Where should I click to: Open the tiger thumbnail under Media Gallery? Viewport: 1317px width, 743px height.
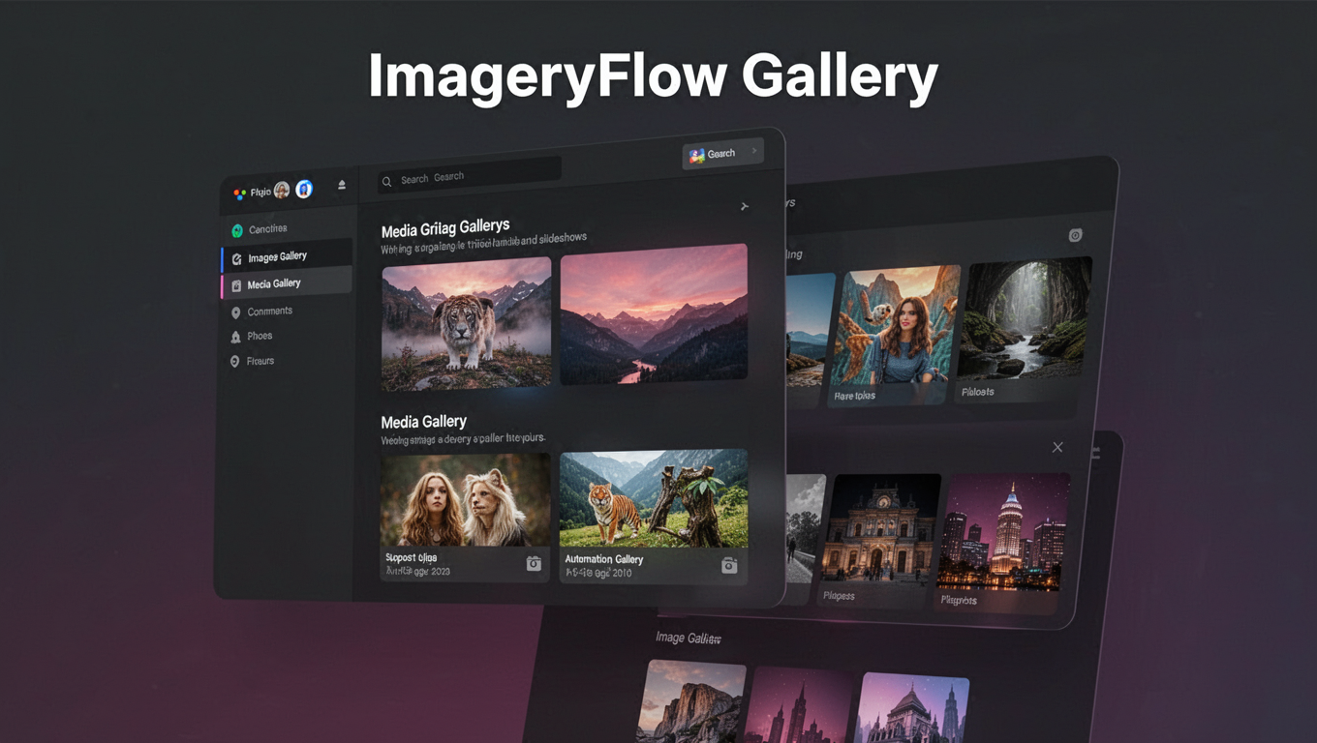[x=655, y=500]
